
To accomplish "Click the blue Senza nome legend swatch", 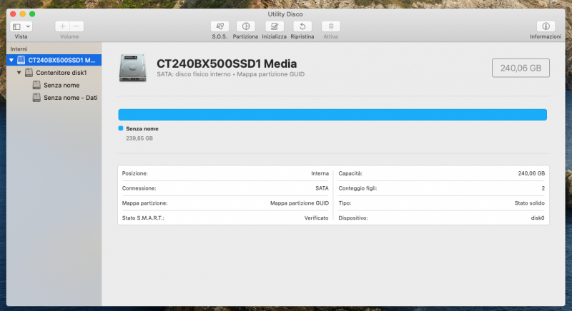I will coord(121,128).
